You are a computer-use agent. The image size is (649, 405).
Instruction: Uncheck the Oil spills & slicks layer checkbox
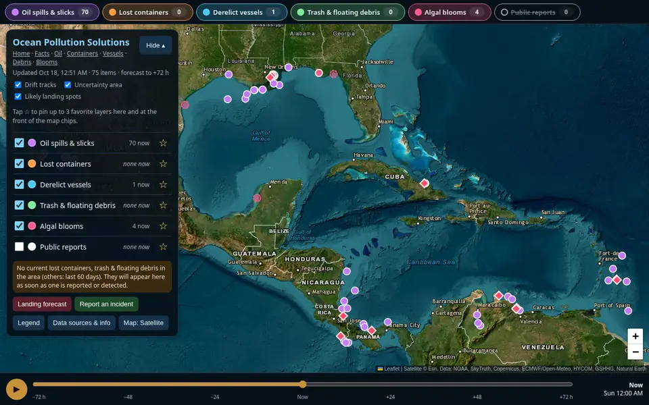(19, 142)
